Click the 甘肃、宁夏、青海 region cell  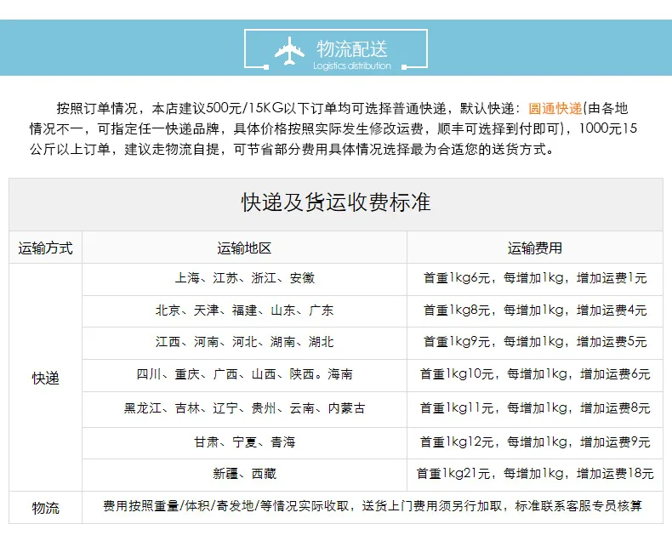(x=245, y=441)
